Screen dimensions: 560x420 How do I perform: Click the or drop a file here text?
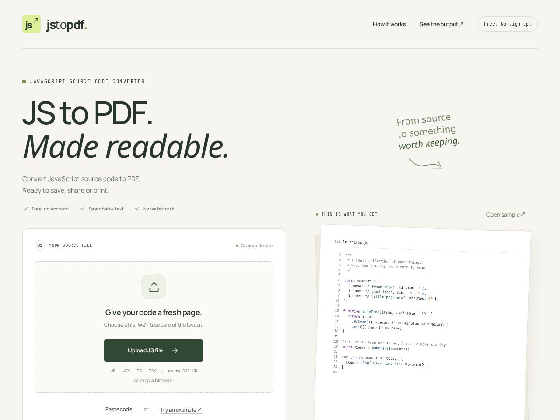click(154, 380)
